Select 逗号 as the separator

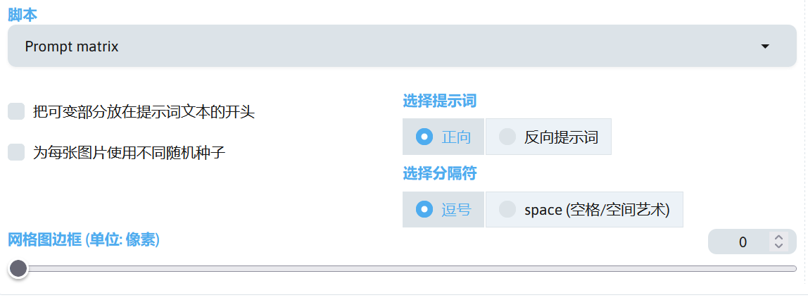pyautogui.click(x=424, y=209)
